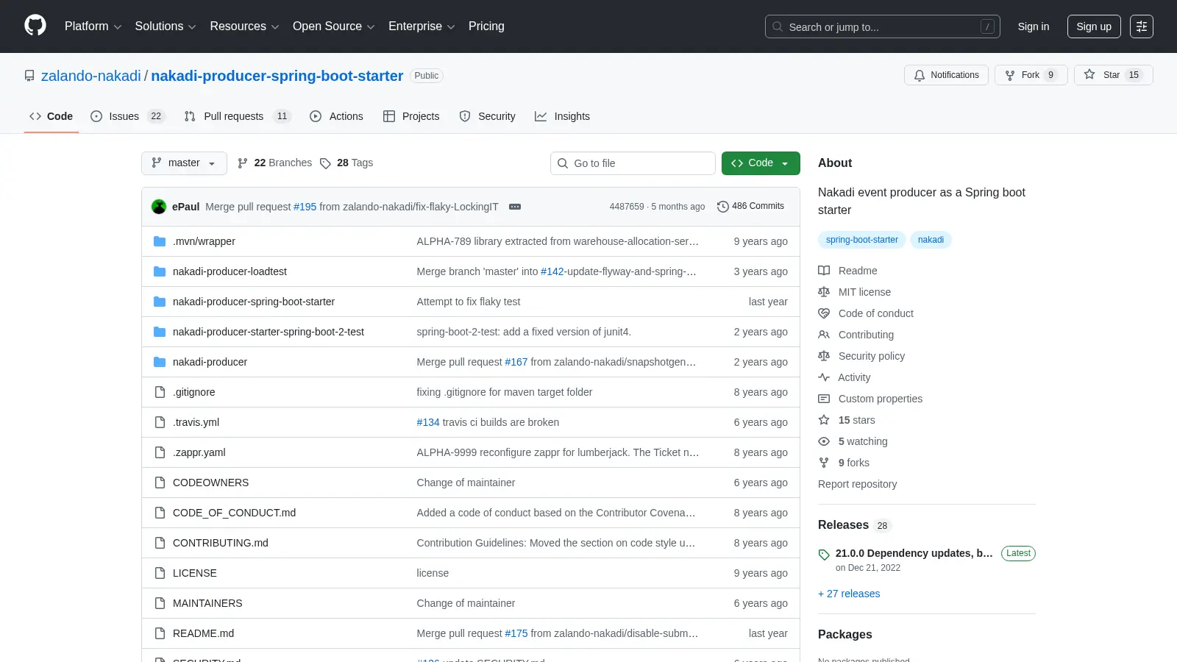
Task: Switch to the Security tab
Action: (x=487, y=116)
